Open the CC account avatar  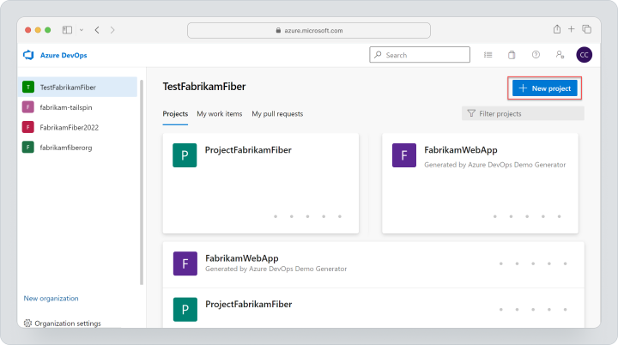(585, 55)
